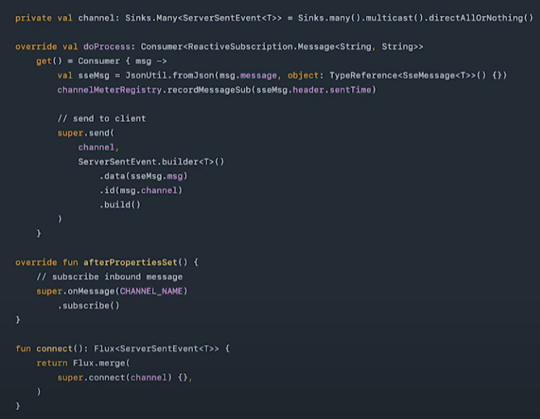Click 'super.send(' call
Screen dimensions: 540x419
pyautogui.click(x=86, y=133)
